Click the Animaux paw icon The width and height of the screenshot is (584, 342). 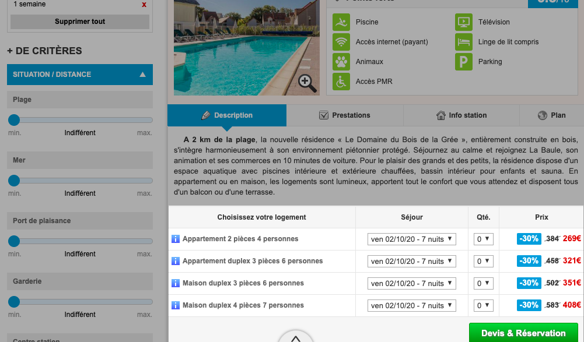341,62
